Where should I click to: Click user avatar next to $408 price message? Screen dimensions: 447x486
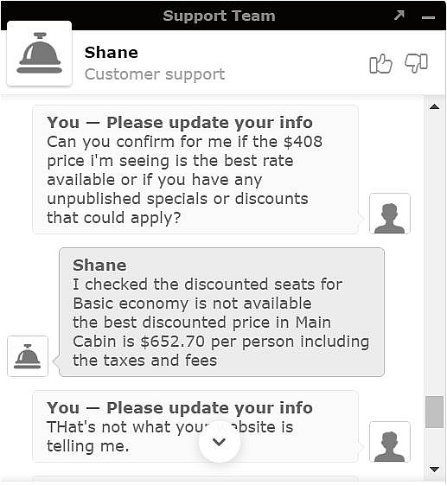[x=390, y=214]
